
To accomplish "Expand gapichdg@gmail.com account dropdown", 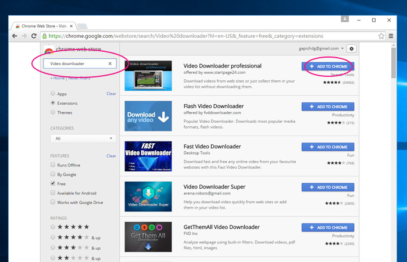I will (x=322, y=48).
